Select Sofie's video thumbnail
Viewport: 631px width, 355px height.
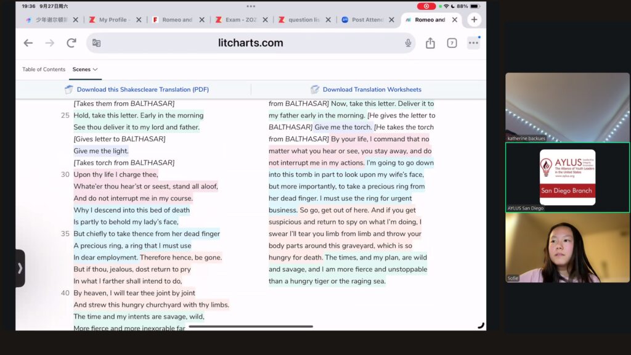[567, 247]
